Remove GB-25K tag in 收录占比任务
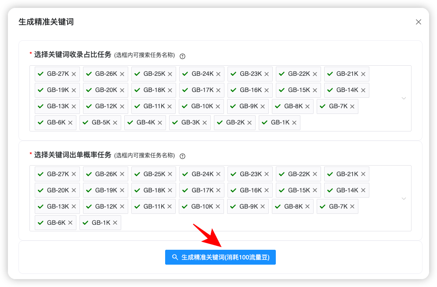437x287 pixels. (x=170, y=74)
